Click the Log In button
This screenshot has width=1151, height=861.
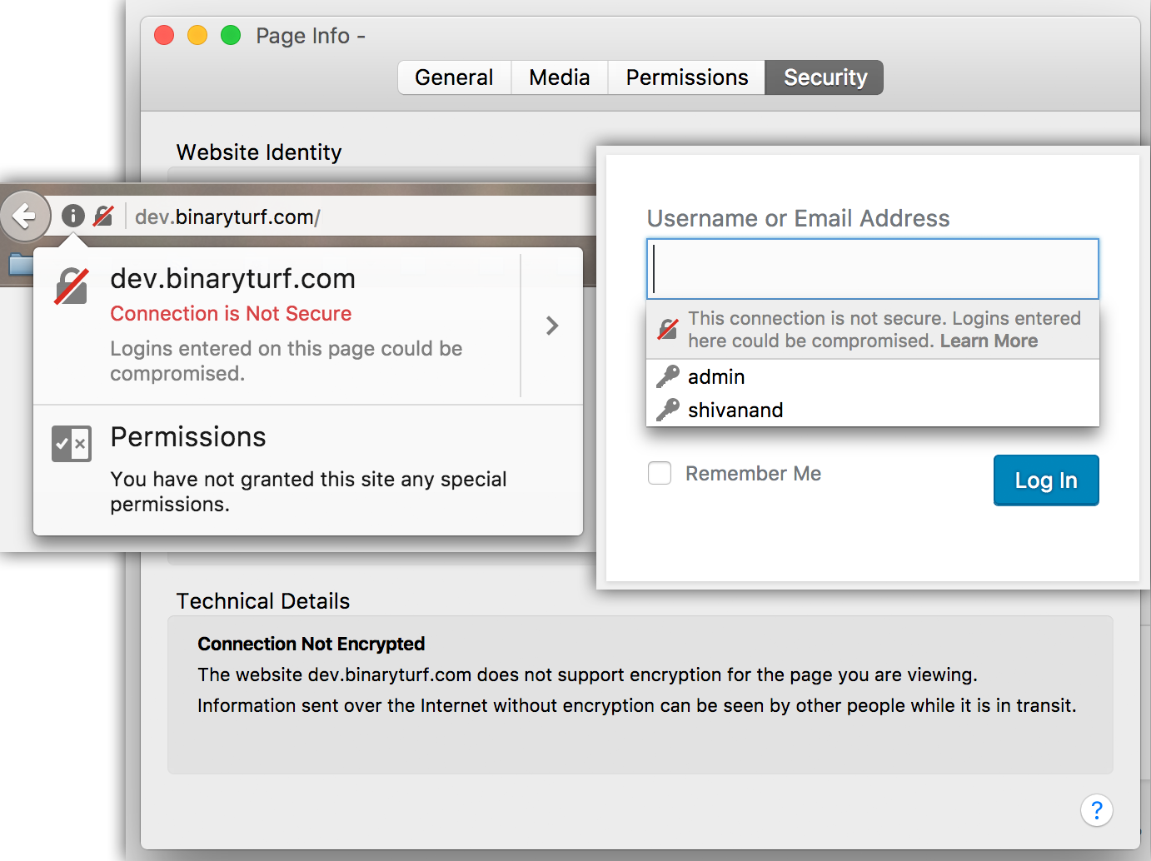tap(1046, 480)
